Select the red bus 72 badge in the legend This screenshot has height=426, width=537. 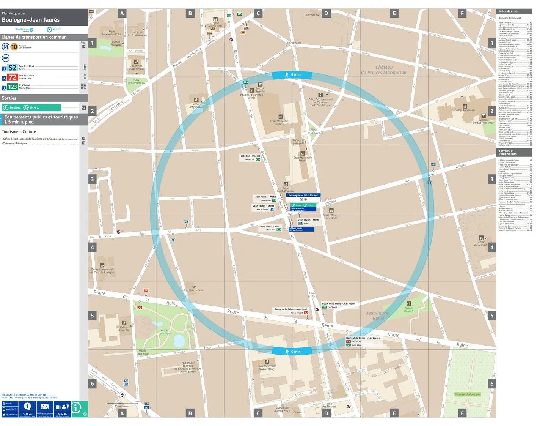point(13,77)
